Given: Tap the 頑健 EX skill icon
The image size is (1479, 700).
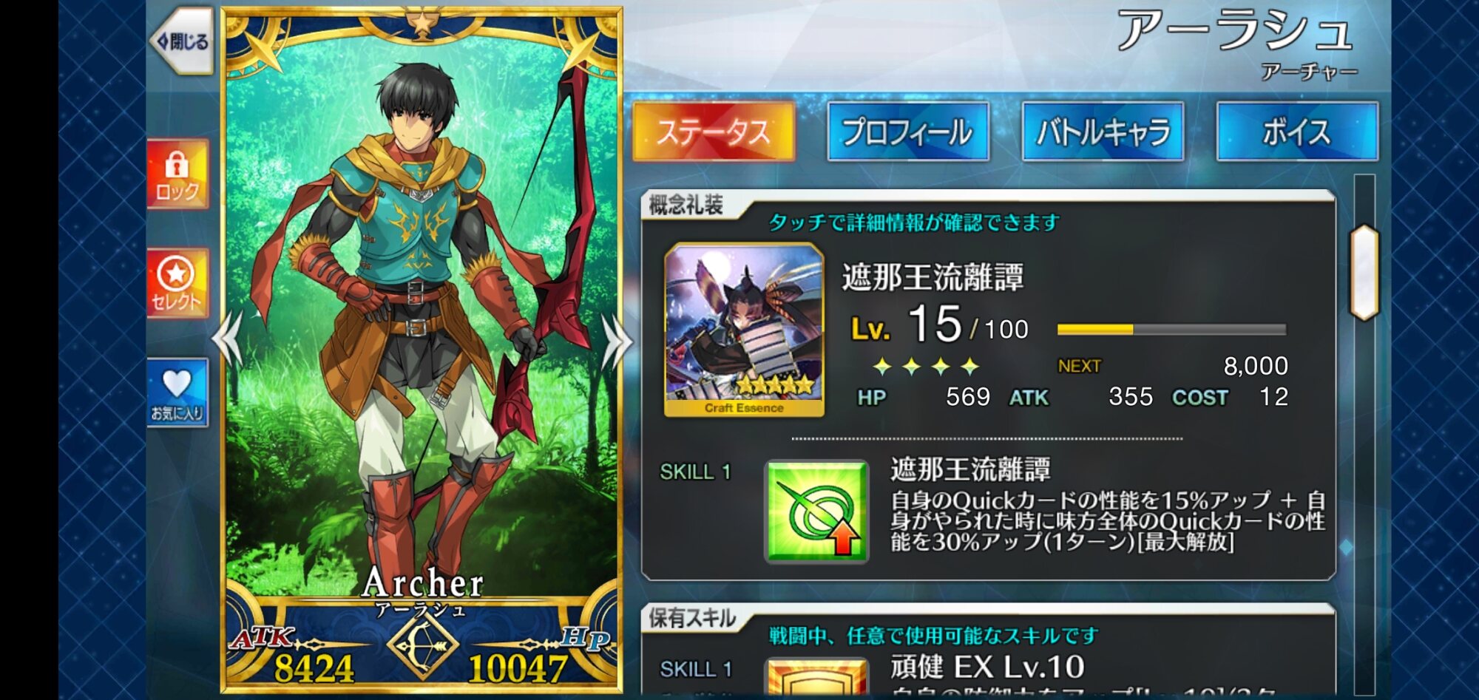Looking at the screenshot, I should [816, 676].
